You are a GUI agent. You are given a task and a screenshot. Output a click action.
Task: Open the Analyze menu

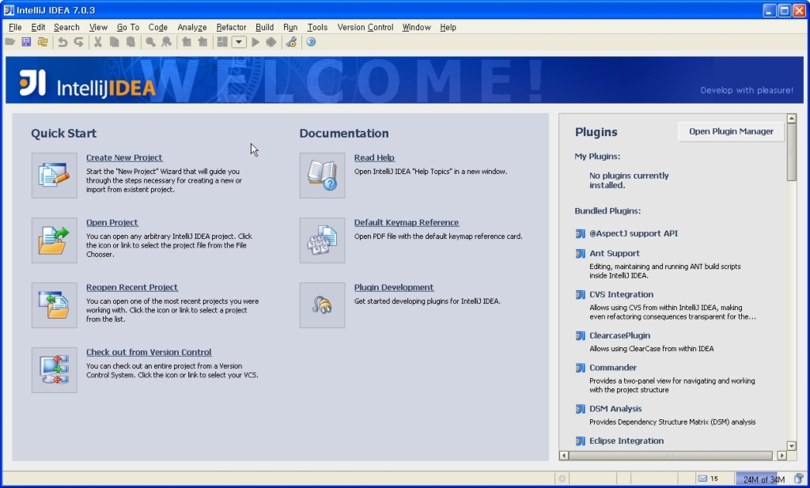pos(192,28)
